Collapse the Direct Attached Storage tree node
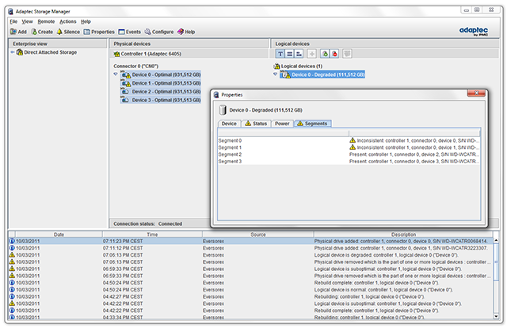 click(x=13, y=52)
